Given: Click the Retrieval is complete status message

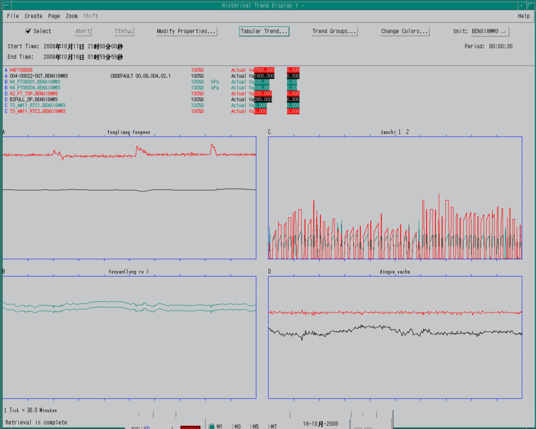Looking at the screenshot, I should point(36,423).
